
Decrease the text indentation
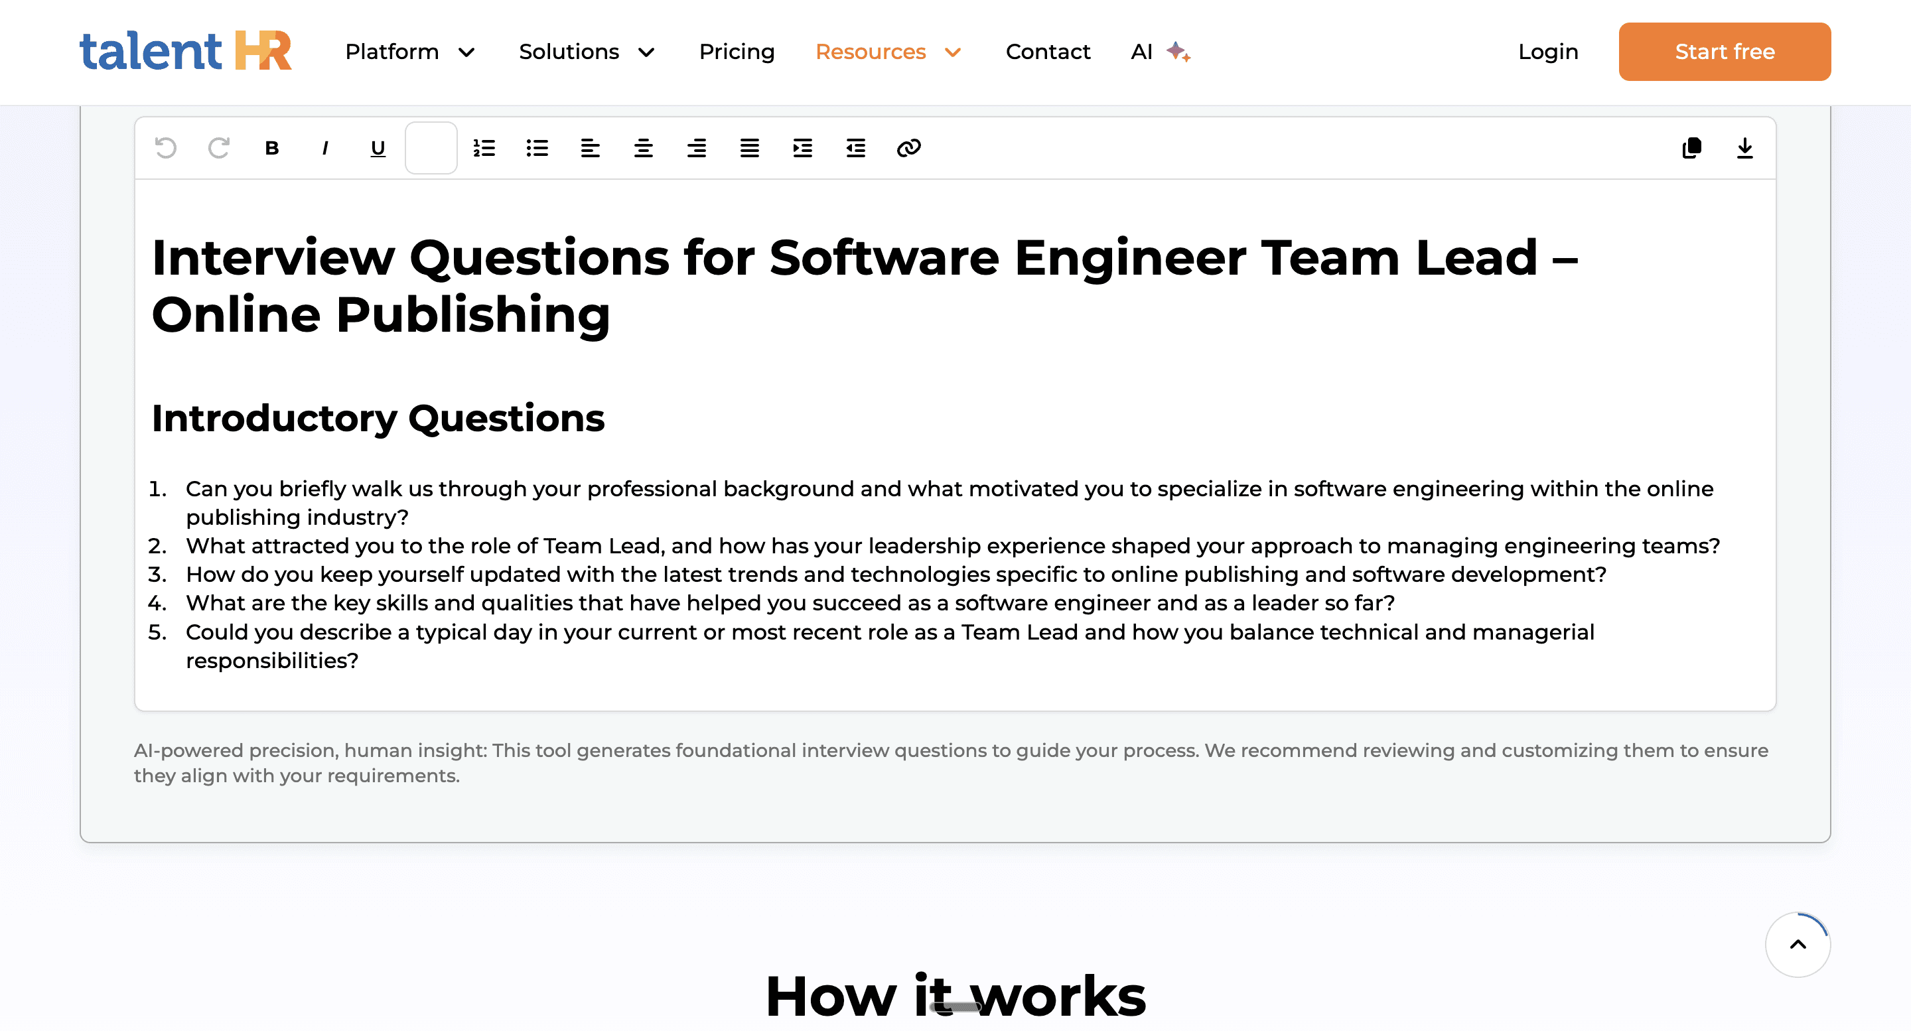pos(855,147)
